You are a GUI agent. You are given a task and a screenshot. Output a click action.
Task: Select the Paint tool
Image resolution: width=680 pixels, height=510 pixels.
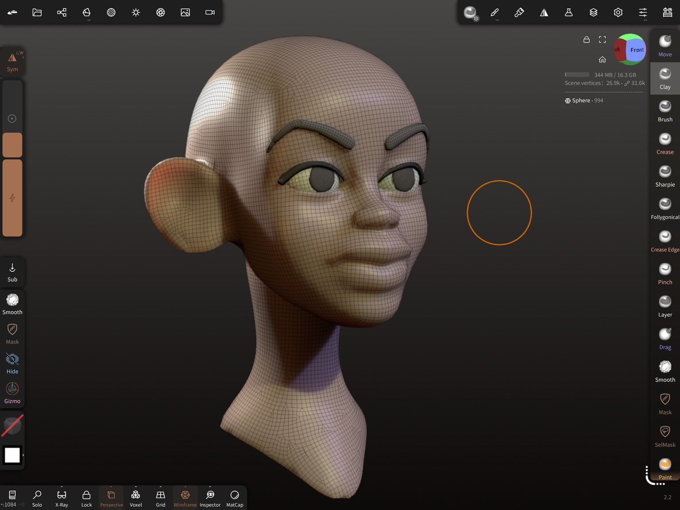[665, 469]
